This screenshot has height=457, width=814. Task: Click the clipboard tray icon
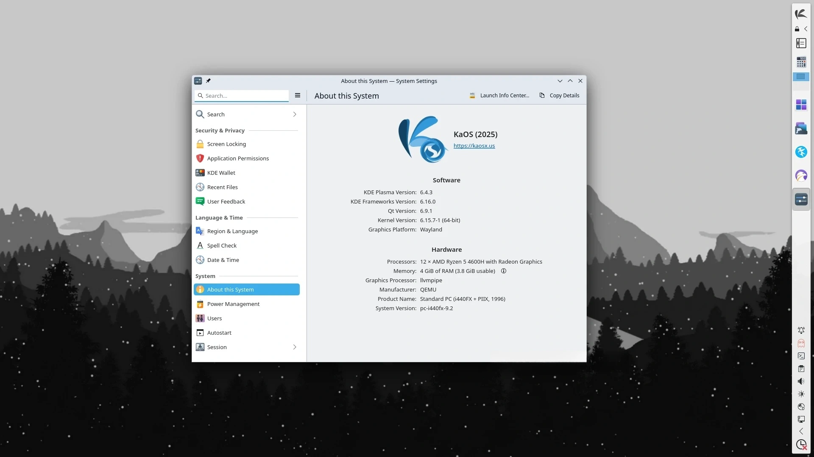pos(801,369)
